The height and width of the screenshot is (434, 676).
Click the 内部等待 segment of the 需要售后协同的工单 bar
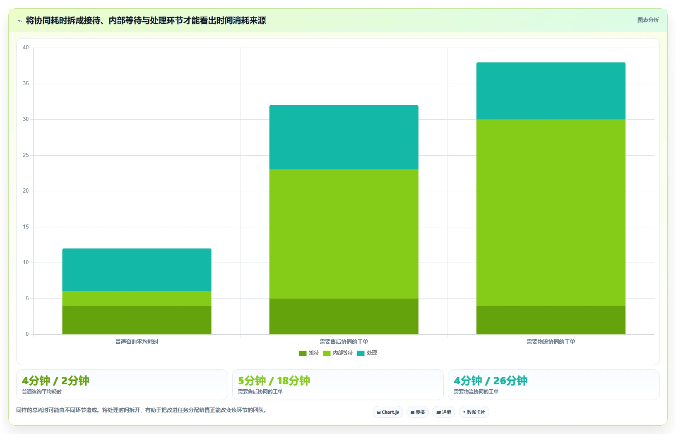344,234
